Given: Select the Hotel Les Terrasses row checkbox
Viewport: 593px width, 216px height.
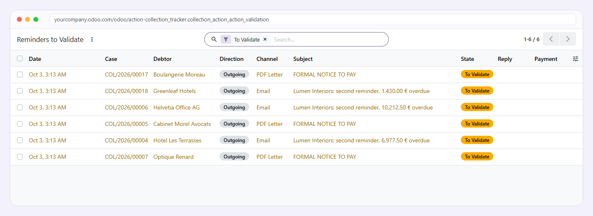Looking at the screenshot, I should 20,140.
